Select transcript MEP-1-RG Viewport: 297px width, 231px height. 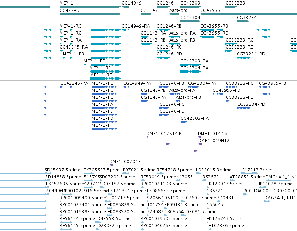(90, 30)
